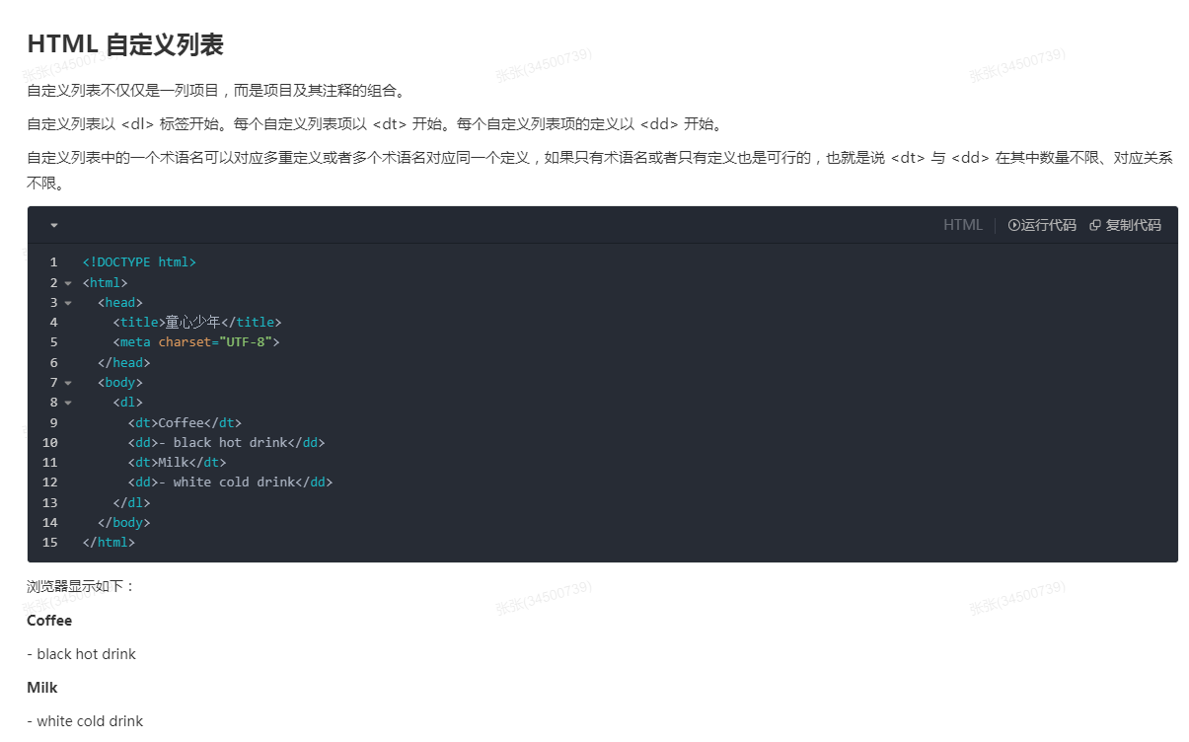
Task: Fold the head tag on line 3
Action: (x=68, y=303)
